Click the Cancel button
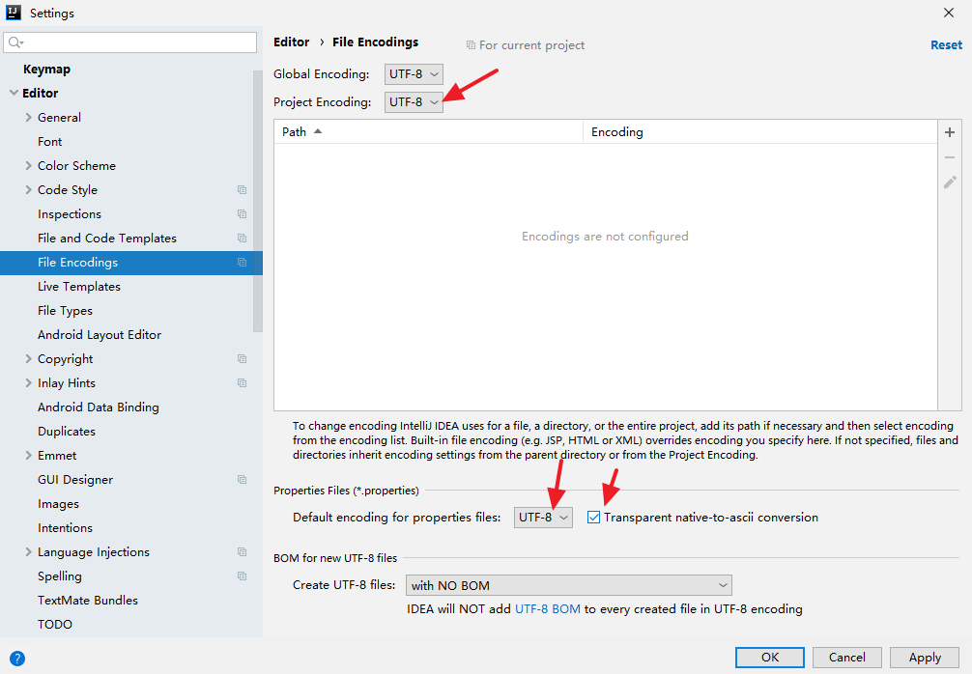The image size is (972, 674). 846,658
